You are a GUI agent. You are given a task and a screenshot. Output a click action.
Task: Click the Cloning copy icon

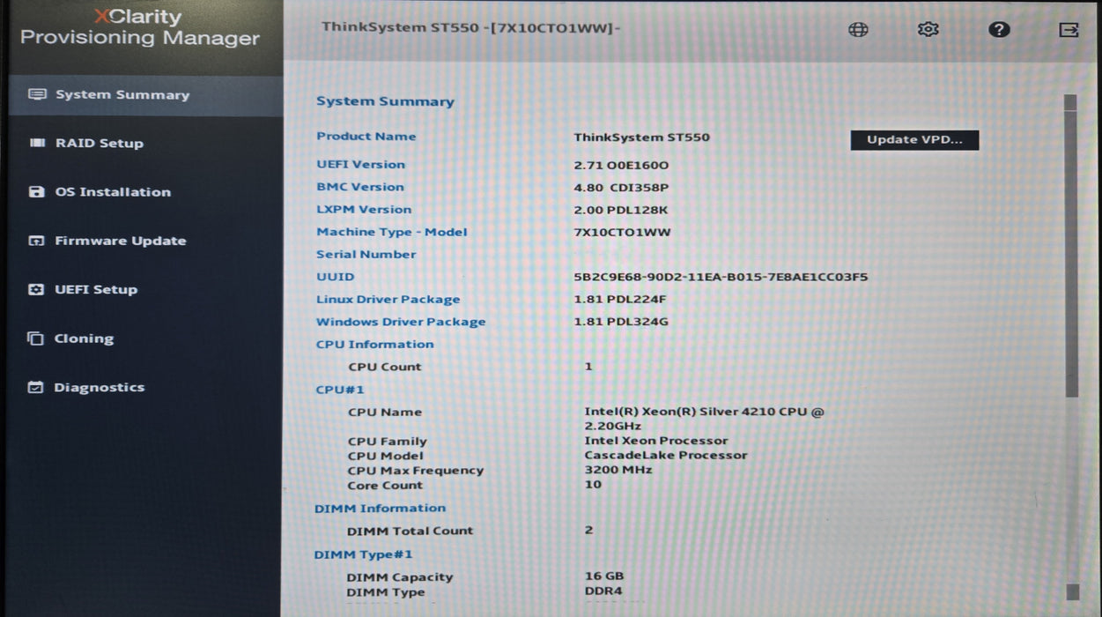point(35,338)
